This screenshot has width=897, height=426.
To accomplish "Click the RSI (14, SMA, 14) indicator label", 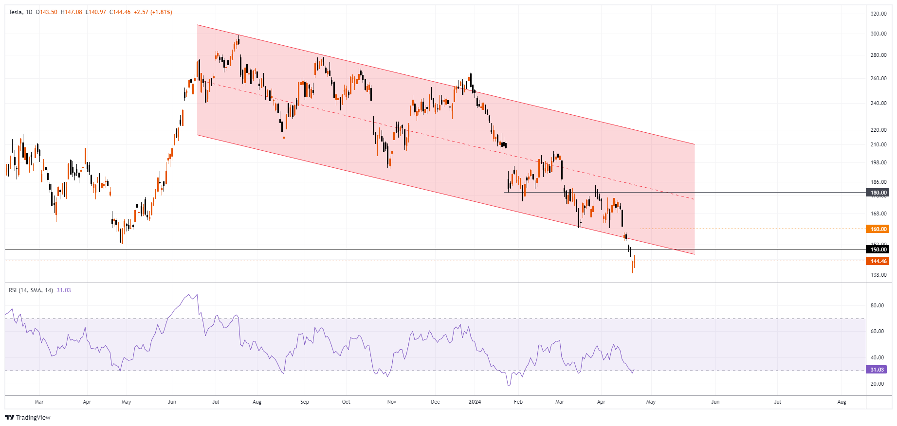I will click(x=31, y=290).
